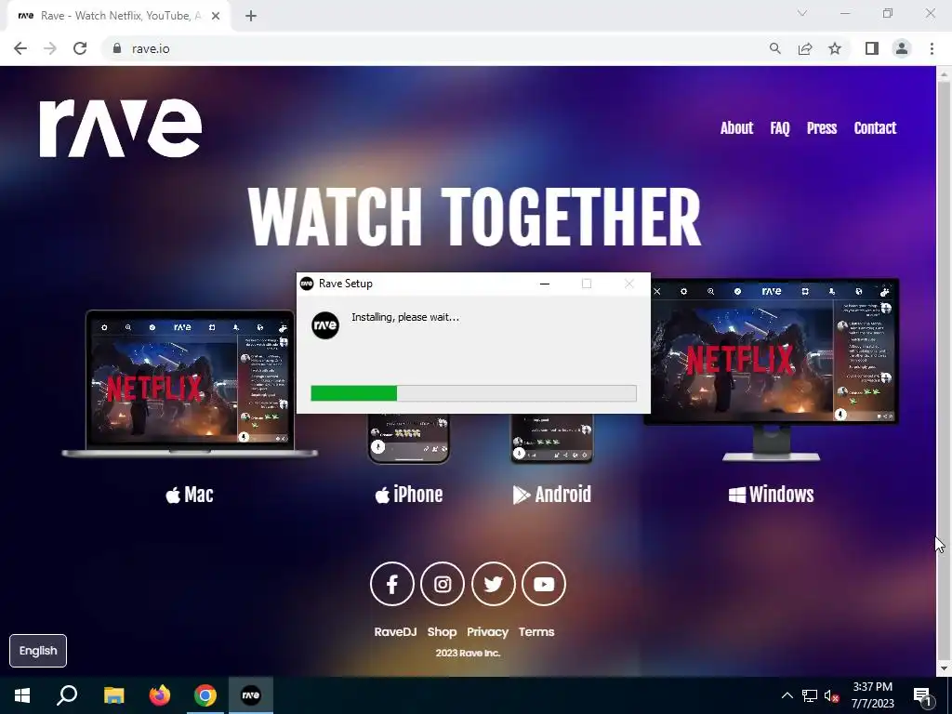Open Rave's YouTube channel icon
This screenshot has width=952, height=714.
[544, 584]
